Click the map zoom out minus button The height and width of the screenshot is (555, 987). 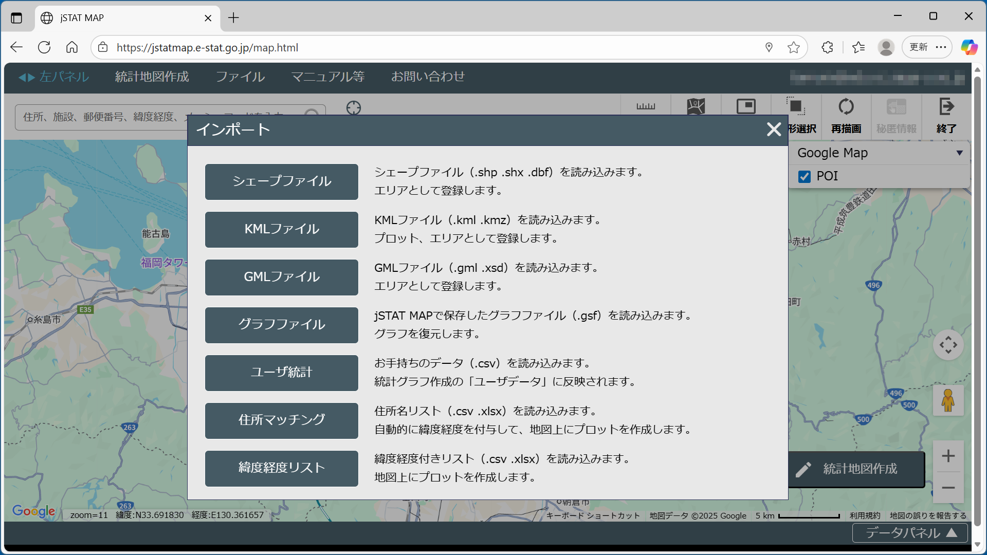[x=948, y=488]
